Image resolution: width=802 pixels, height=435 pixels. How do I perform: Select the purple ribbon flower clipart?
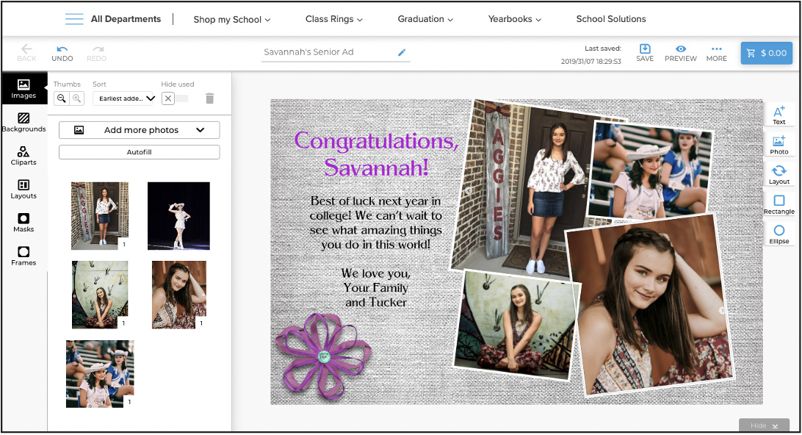(323, 356)
